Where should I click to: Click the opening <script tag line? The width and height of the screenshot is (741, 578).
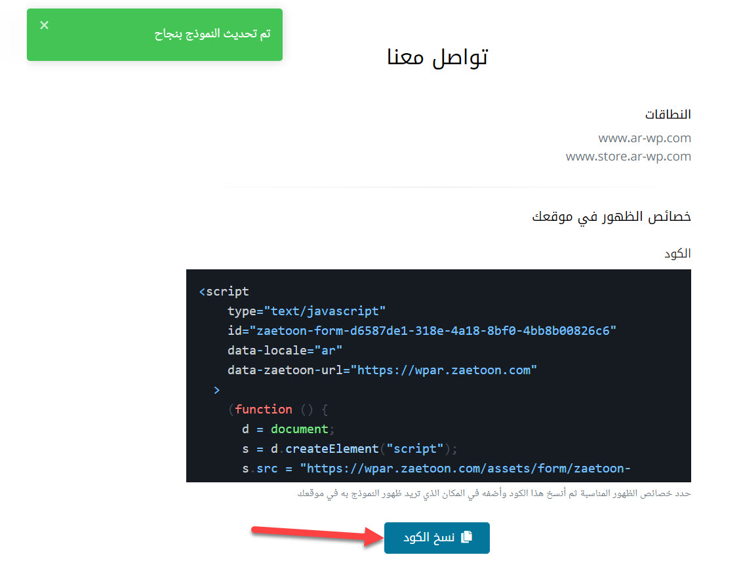click(224, 292)
